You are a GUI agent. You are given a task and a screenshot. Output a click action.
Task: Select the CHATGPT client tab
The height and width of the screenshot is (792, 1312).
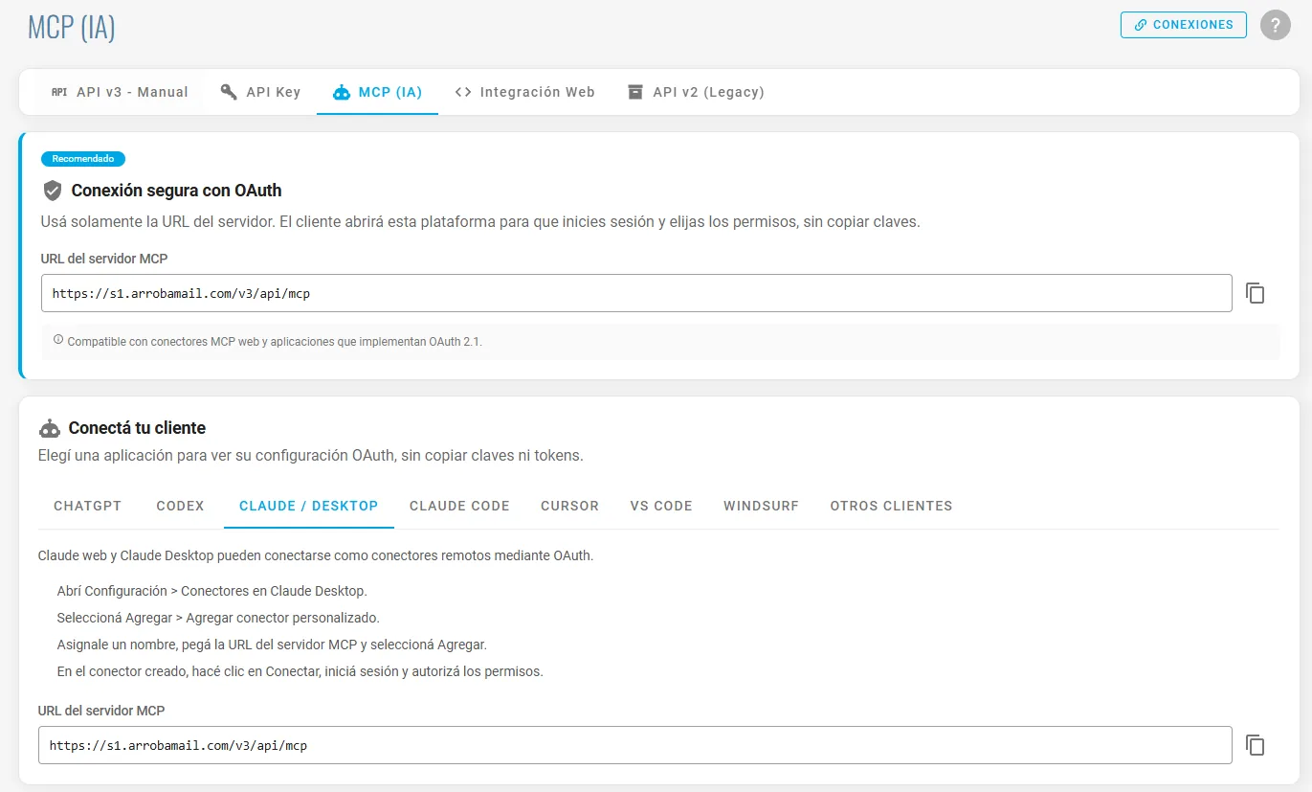(88, 506)
